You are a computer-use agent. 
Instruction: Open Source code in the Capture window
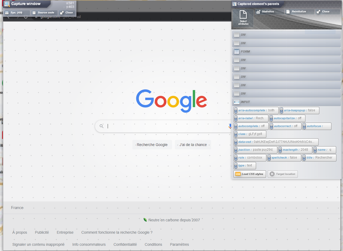pos(44,13)
